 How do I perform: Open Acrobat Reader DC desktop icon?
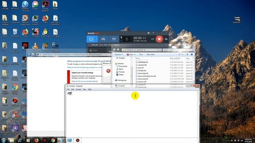[x=45, y=6]
